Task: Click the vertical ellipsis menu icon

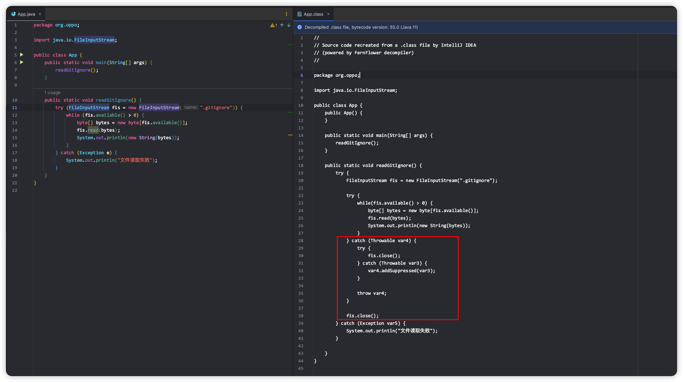Action: [x=286, y=14]
